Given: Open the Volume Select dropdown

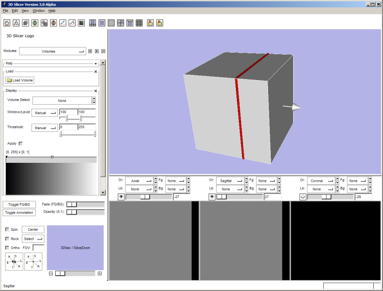Looking at the screenshot, I should (62, 101).
